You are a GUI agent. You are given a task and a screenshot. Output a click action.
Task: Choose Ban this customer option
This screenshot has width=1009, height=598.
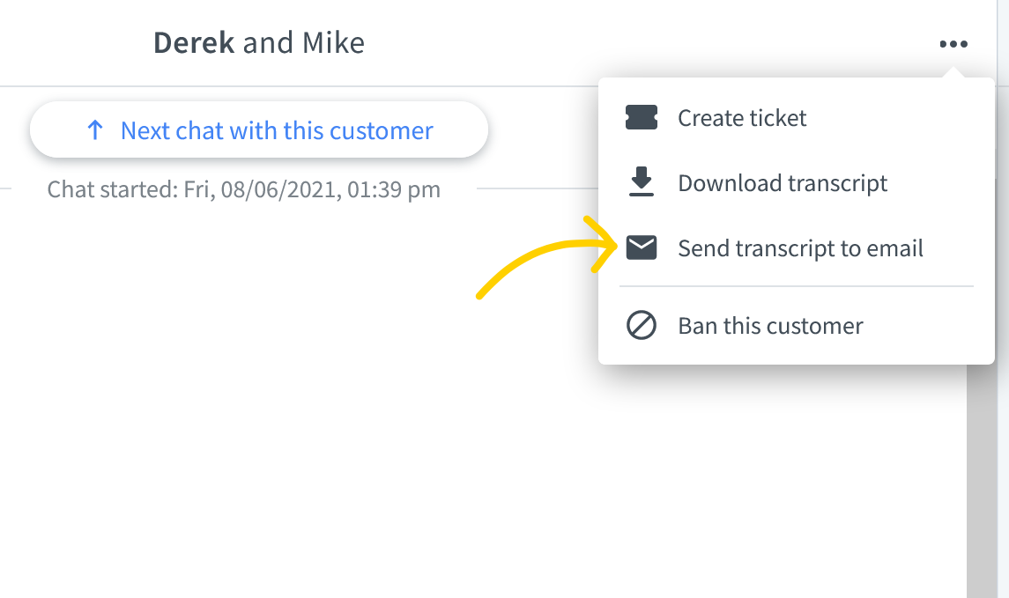click(796, 326)
